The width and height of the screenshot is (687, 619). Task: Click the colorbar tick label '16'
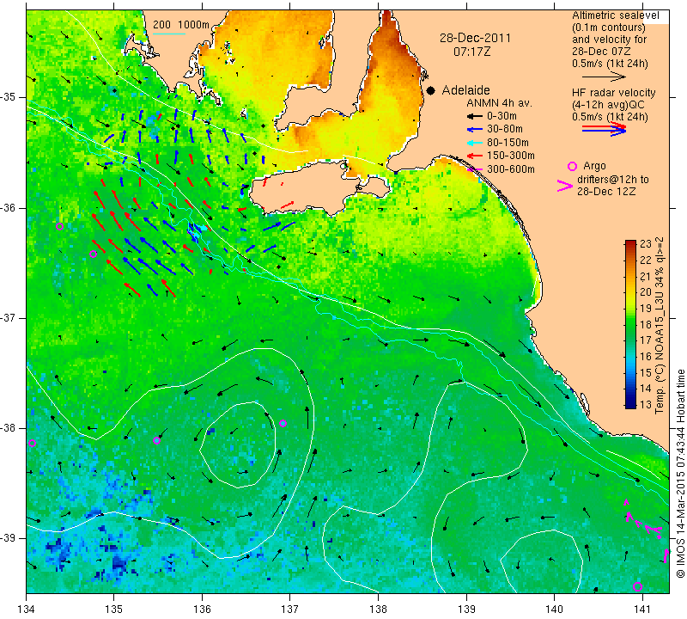(x=646, y=356)
